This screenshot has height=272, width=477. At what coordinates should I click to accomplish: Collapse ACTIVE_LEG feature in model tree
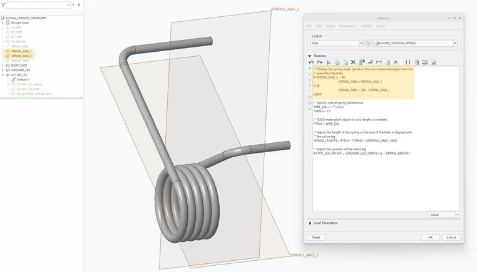pyautogui.click(x=3, y=75)
